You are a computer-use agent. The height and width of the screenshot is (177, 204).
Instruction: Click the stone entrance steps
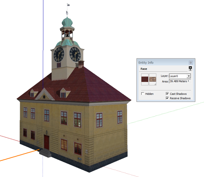coord(45,153)
